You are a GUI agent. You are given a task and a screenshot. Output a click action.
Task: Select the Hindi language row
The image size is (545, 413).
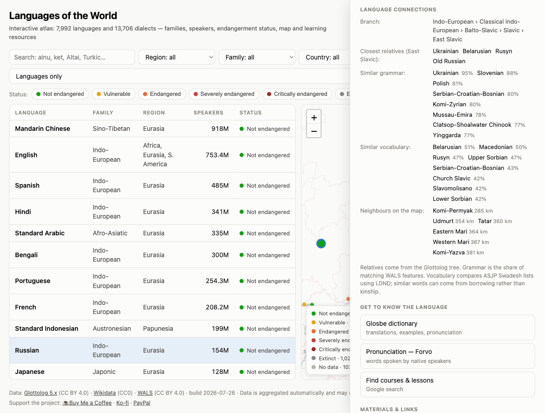pos(153,212)
